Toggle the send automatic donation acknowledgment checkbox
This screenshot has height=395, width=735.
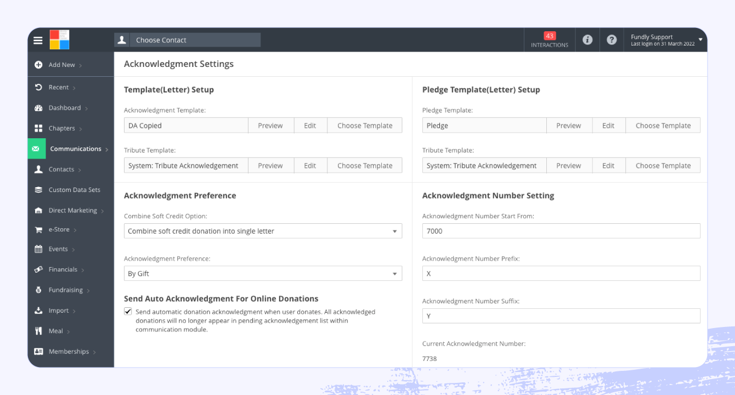tap(128, 312)
